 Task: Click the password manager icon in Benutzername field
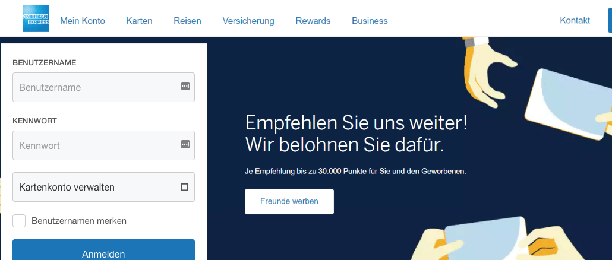tap(185, 86)
